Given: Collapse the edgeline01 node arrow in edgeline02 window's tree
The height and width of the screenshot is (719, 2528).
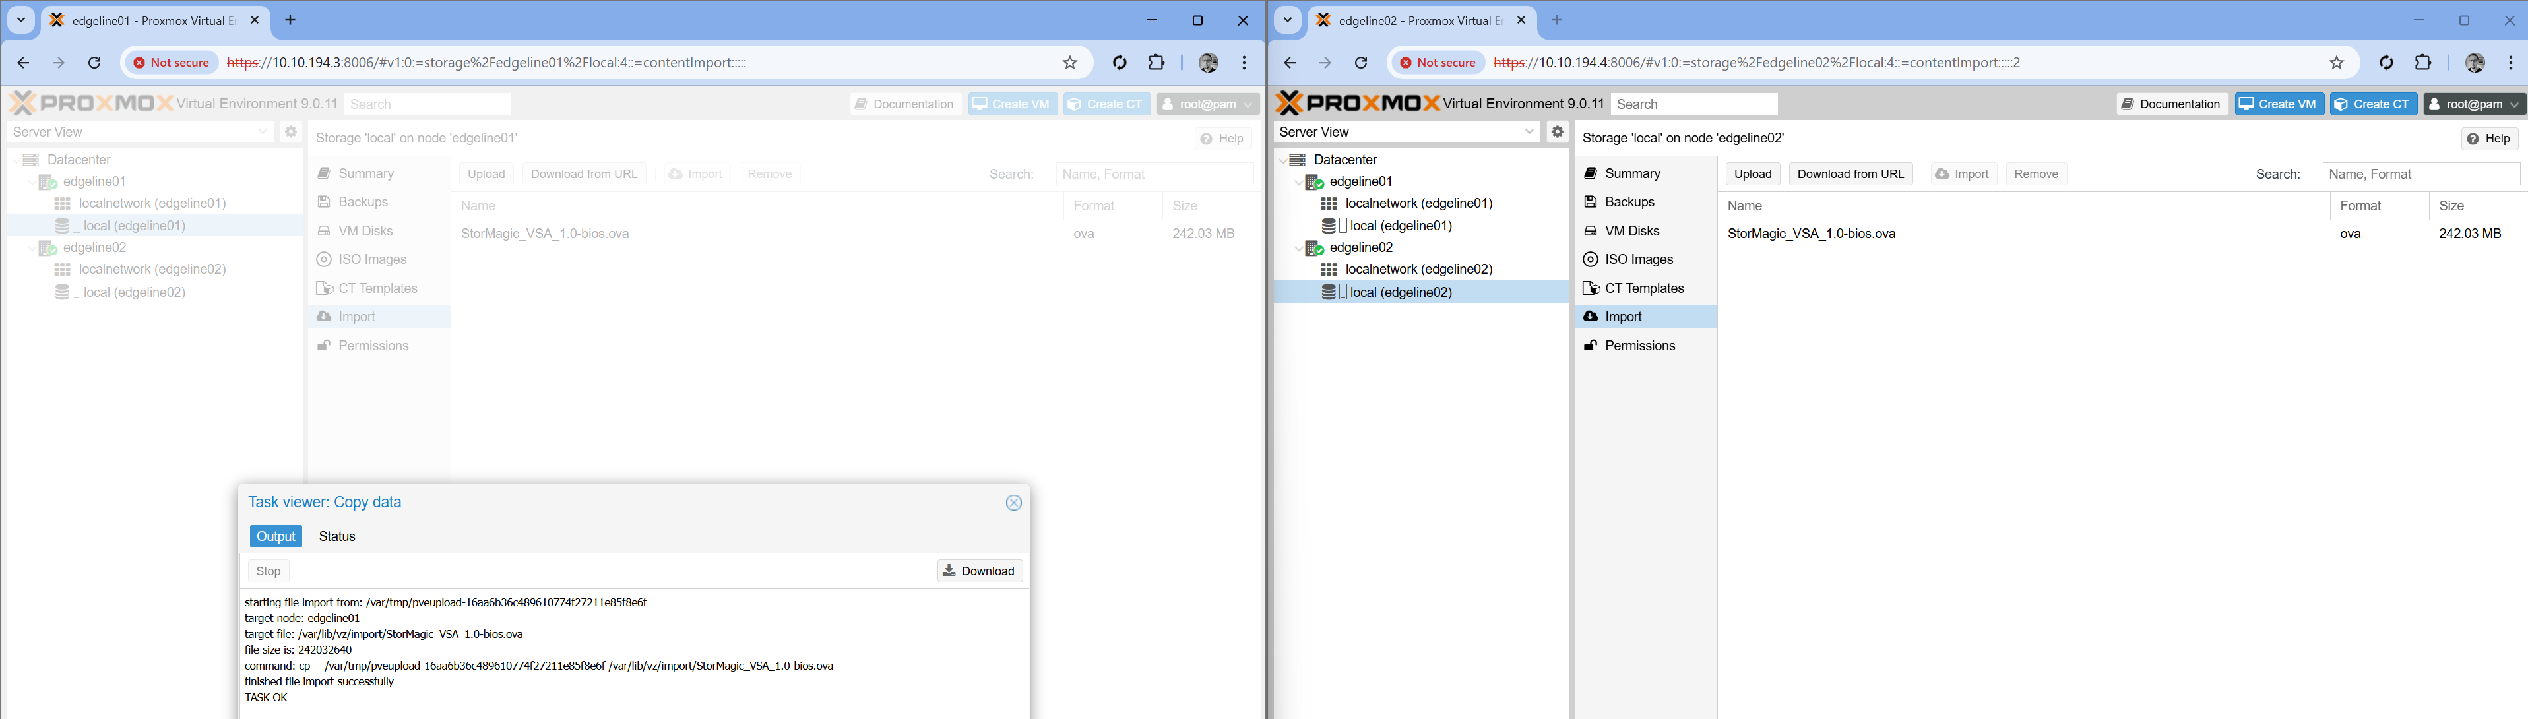Looking at the screenshot, I should click(x=1298, y=181).
